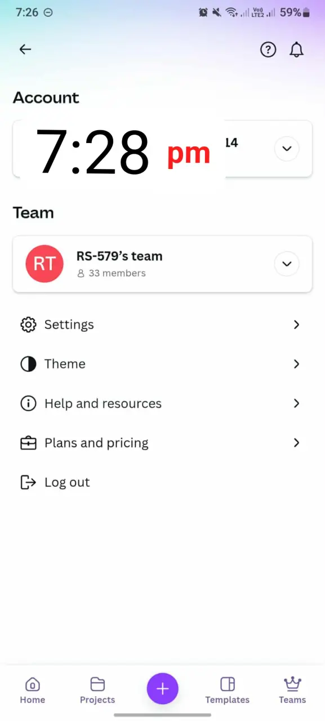Switch to the Projects tab
The height and width of the screenshot is (721, 325).
[x=97, y=691]
